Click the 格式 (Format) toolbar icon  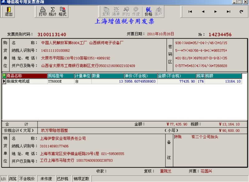63,11
